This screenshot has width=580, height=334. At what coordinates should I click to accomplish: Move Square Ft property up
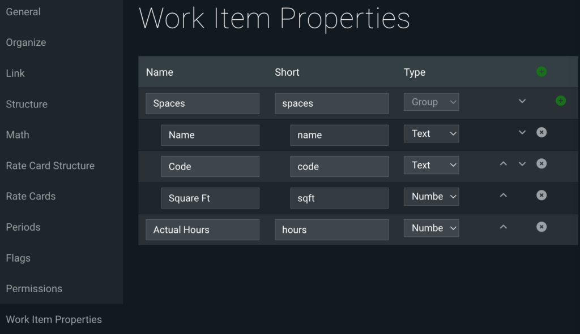click(504, 195)
